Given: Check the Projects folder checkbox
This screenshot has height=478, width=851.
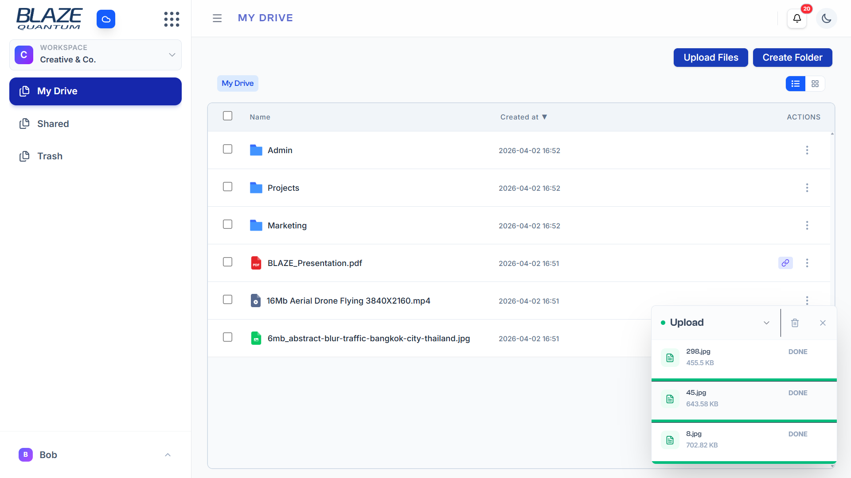Looking at the screenshot, I should (227, 187).
